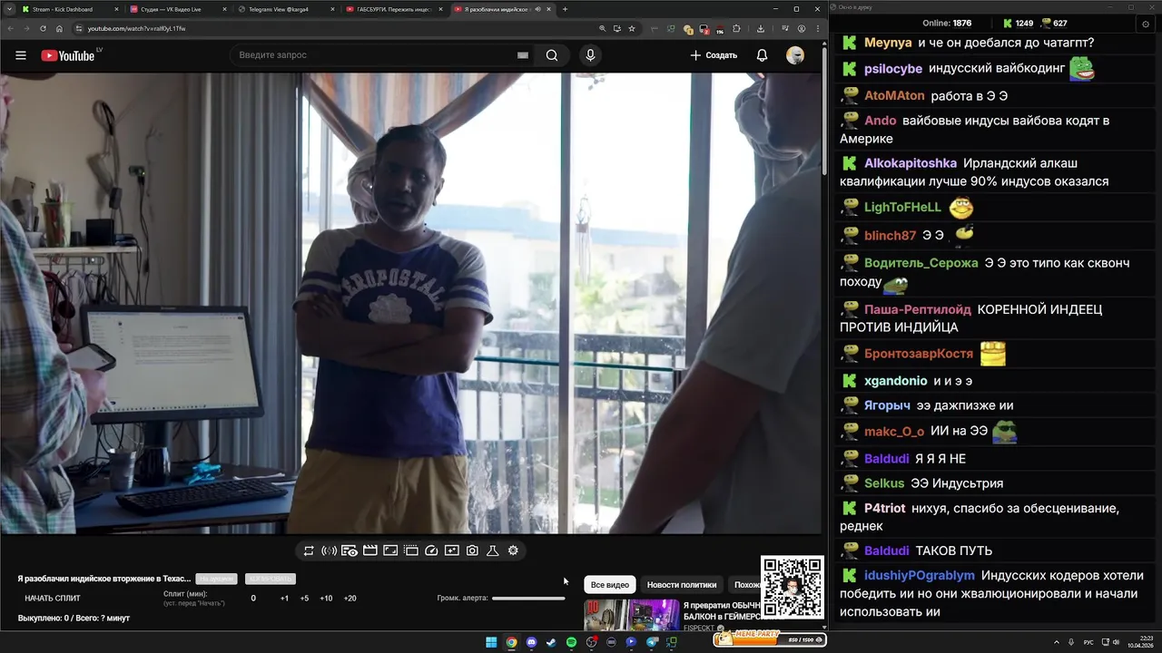Viewport: 1162px width, 653px height.
Task: Open the tab search chevron dropdown
Action: coord(9,9)
